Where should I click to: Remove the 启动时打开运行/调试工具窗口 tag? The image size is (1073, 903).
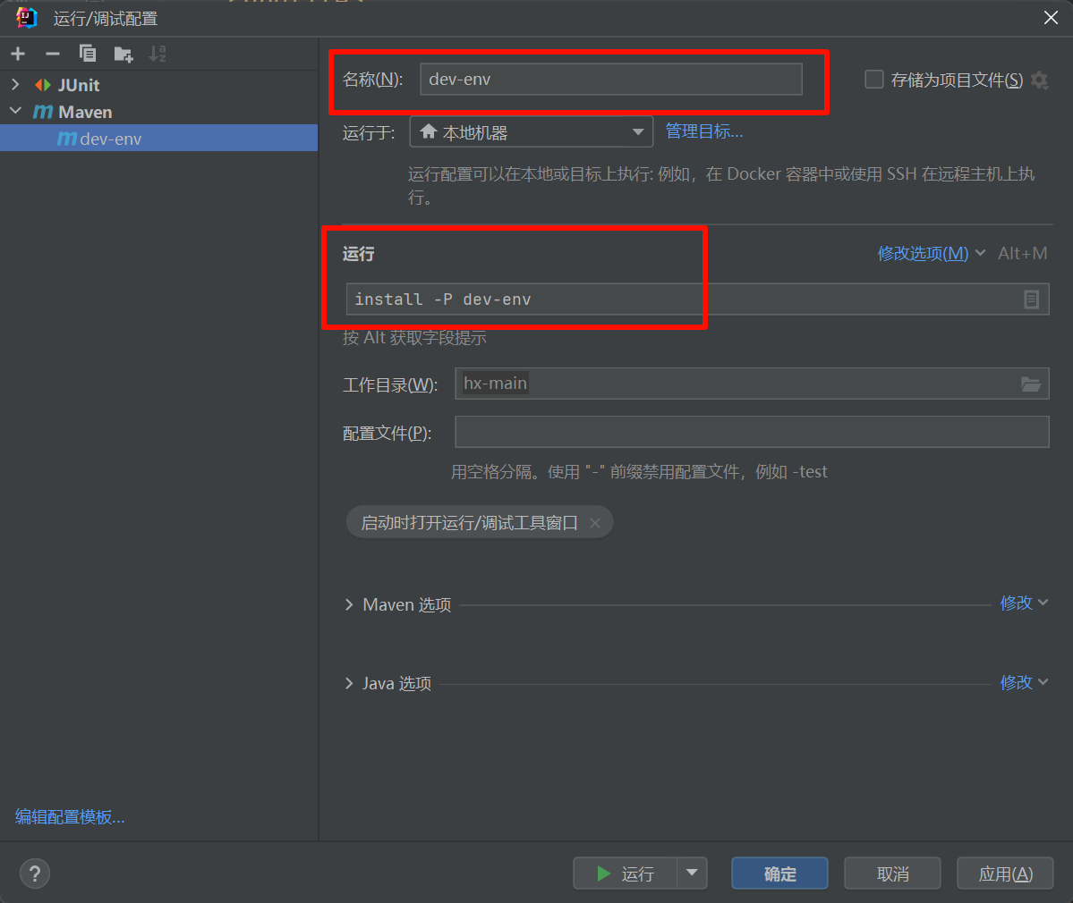click(595, 523)
